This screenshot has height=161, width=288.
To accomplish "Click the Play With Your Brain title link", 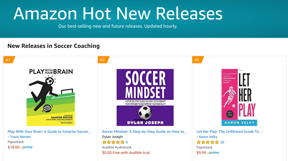I will 50,131.
